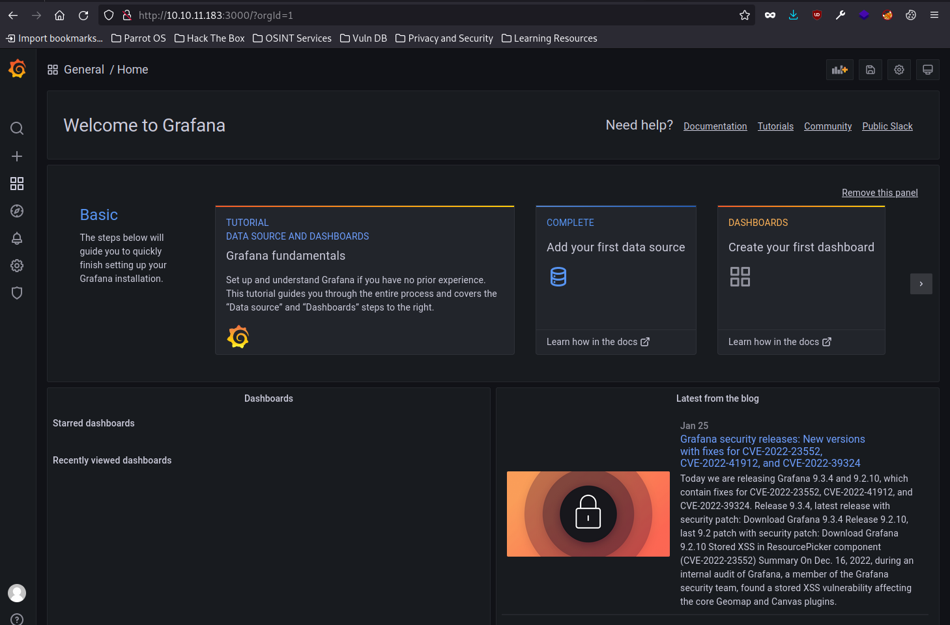
Task: Expand next setup steps with right chevron
Action: pyautogui.click(x=921, y=284)
